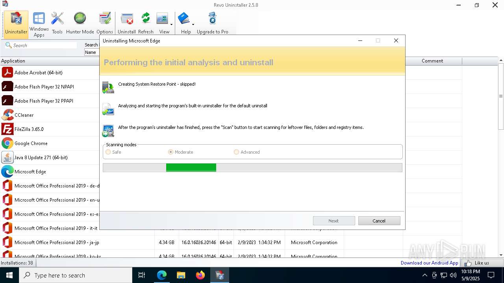Open the Tools toolbar icon
504x283 pixels.
pyautogui.click(x=57, y=24)
